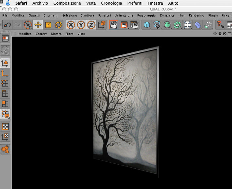Image resolution: width=232 pixels, height=189 pixels.
Task: Open the viewport Camere menu
Action: (41, 34)
